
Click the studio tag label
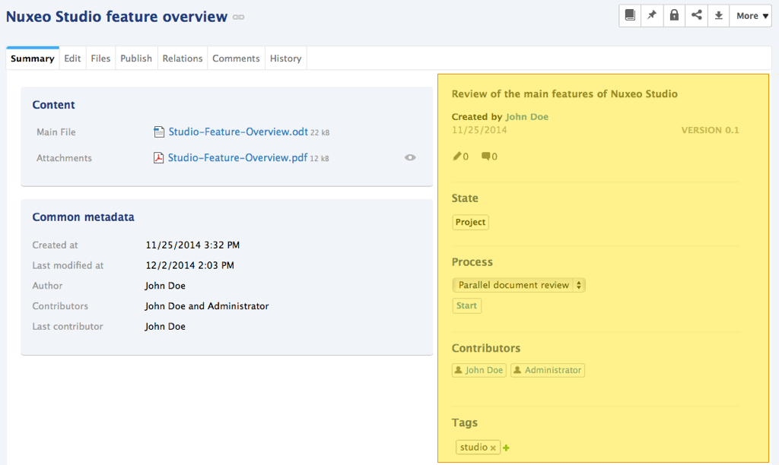[473, 447]
